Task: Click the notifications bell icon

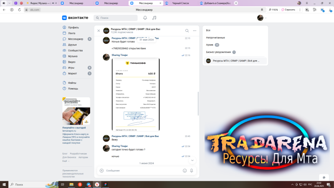Action: pyautogui.click(x=145, y=18)
